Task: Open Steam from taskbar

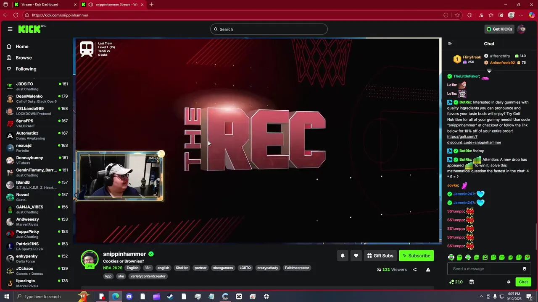Action: [x=170, y=297]
